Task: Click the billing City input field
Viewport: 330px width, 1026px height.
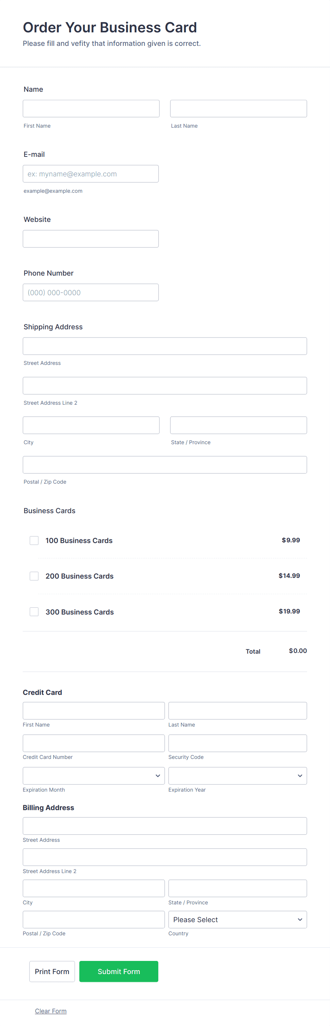Action: 93,888
